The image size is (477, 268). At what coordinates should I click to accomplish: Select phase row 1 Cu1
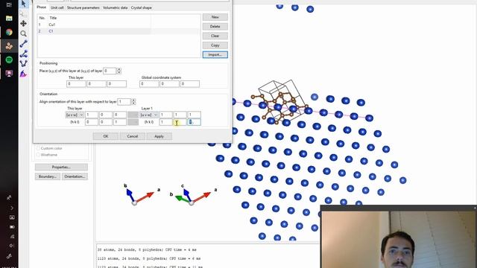(x=119, y=25)
